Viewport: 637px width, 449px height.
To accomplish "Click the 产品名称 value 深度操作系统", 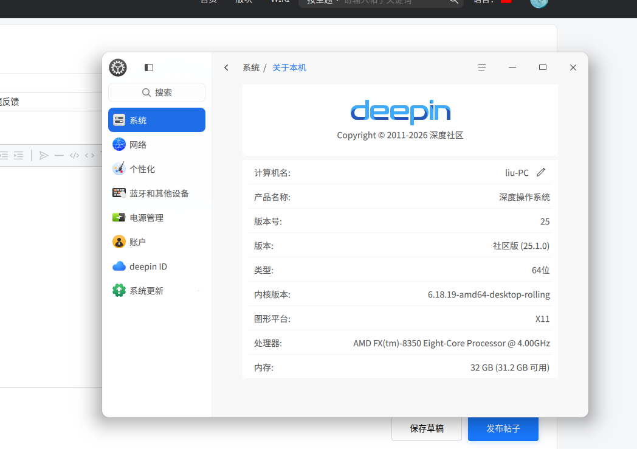I will (x=524, y=197).
